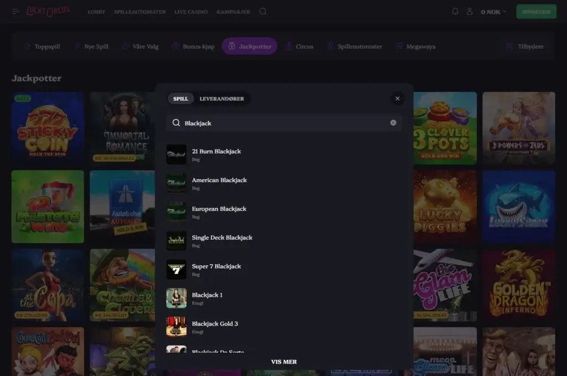Select the Bonus-kjøp category tab
The height and width of the screenshot is (376, 567).
click(193, 47)
